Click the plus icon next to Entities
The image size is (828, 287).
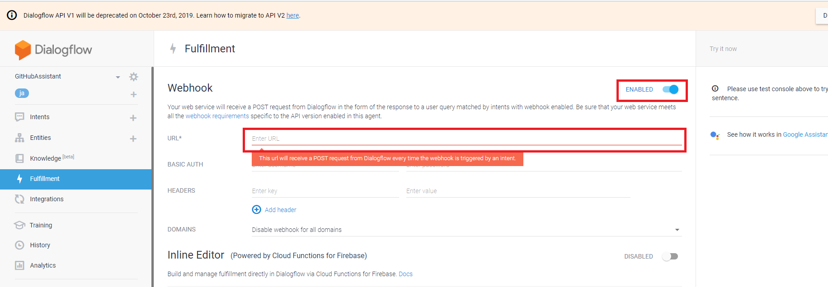coord(133,139)
